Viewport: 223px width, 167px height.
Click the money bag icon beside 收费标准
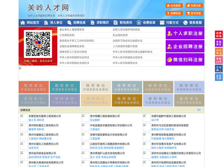tap(139, 23)
